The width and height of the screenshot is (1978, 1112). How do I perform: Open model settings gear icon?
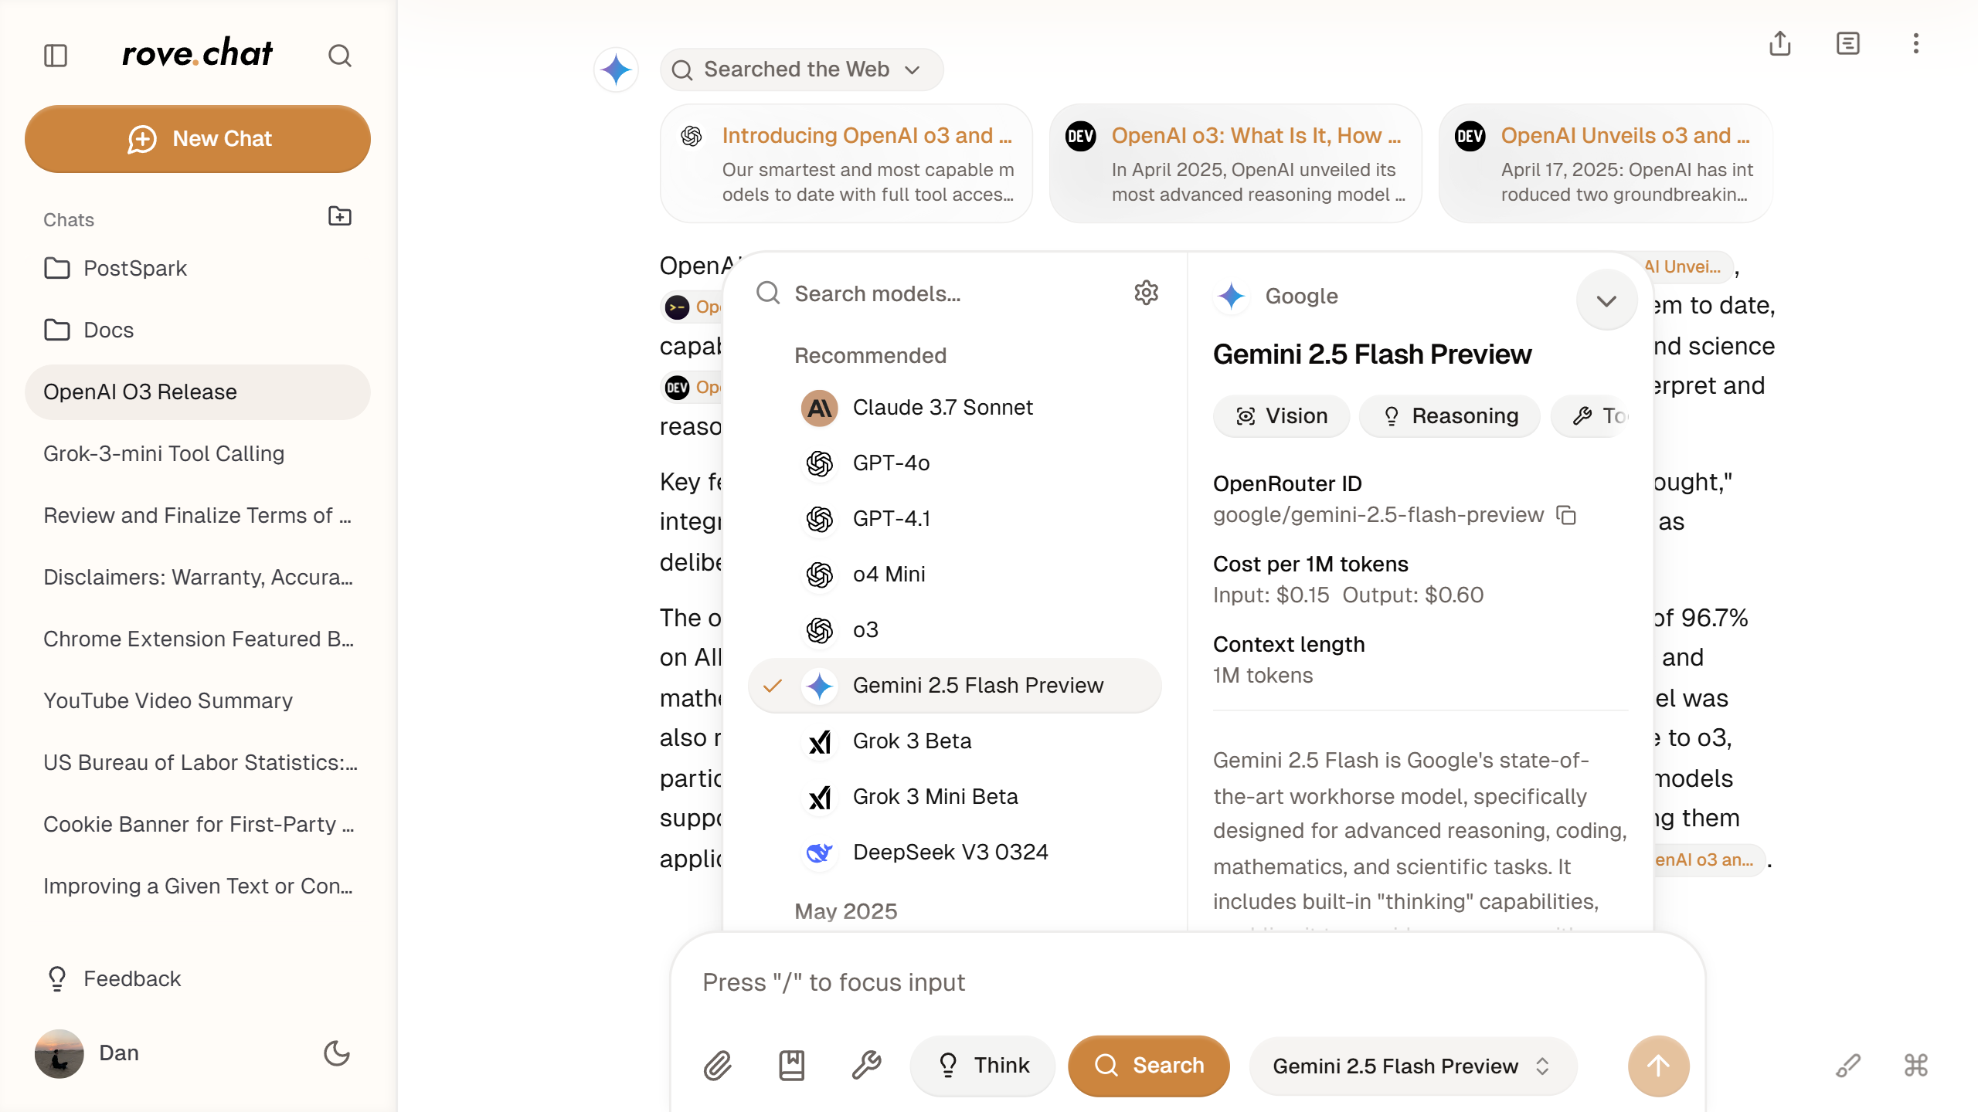[x=1146, y=293]
